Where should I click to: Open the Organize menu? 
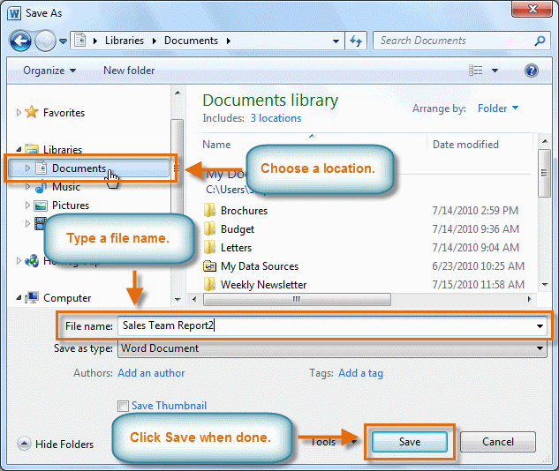coord(49,71)
